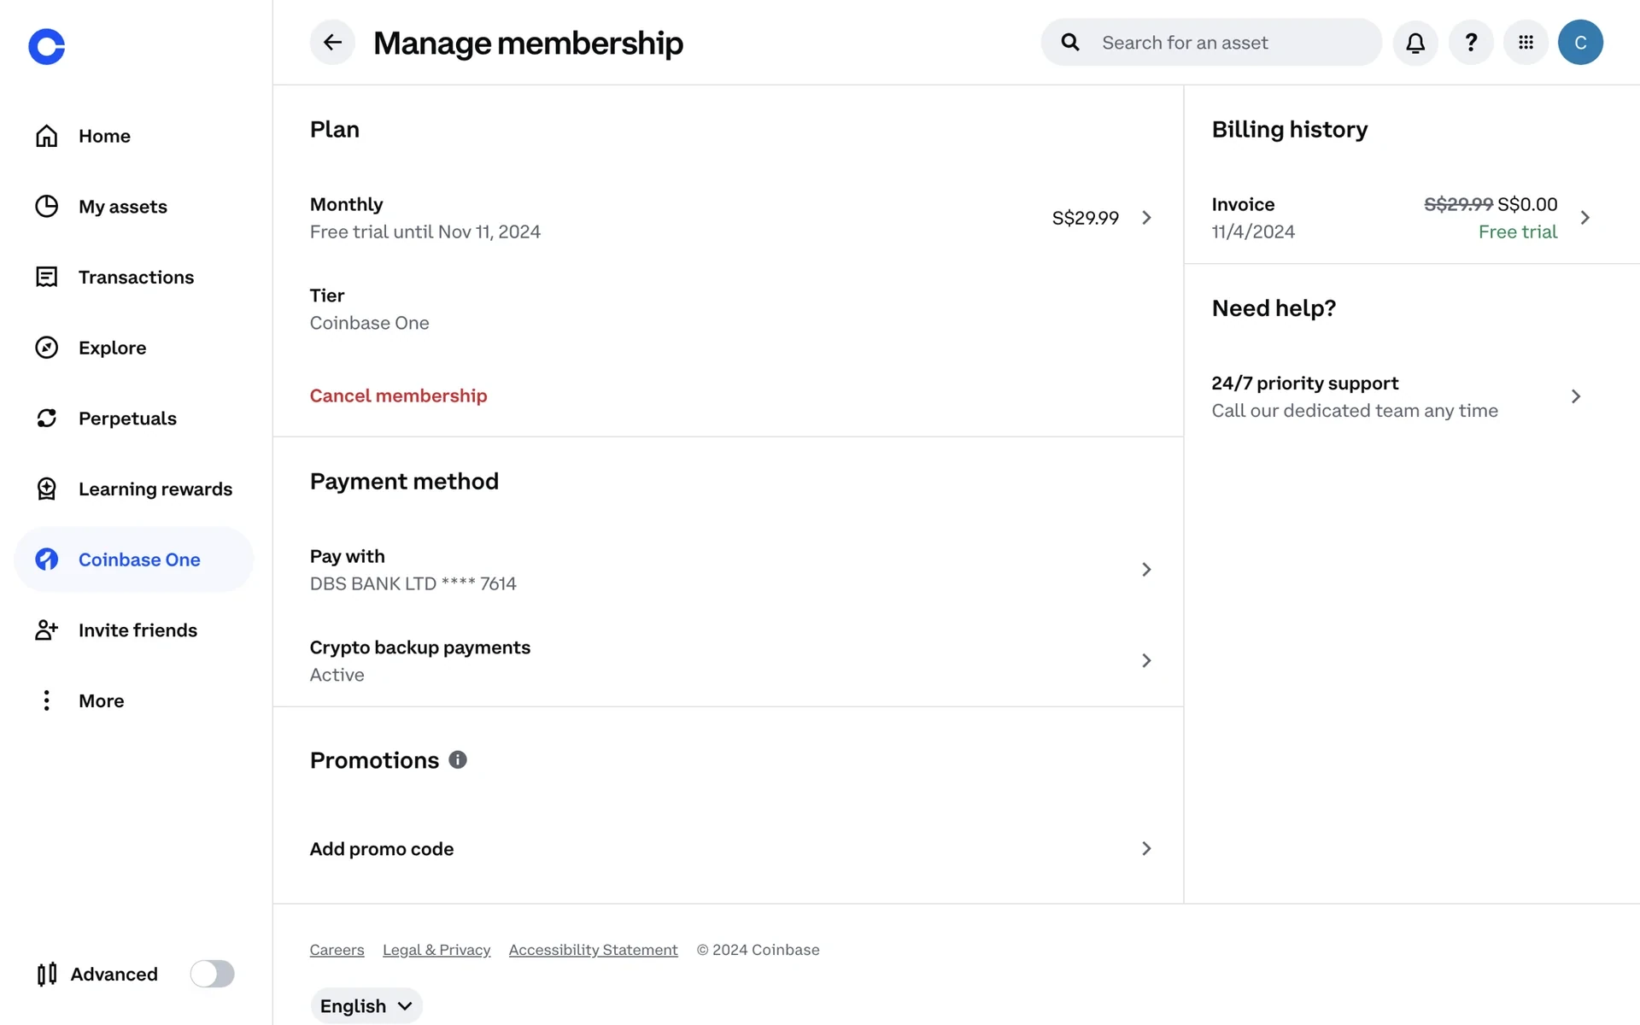Open Accessibility Statement footer link
1640x1025 pixels.
(594, 950)
